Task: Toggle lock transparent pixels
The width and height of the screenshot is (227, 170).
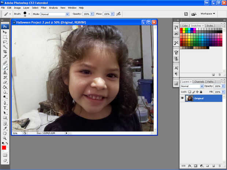Action: 190,92
